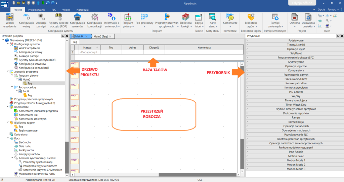Open the Widok ribbon tab
The height and width of the screenshot is (182, 344).
click(x=66, y=10)
